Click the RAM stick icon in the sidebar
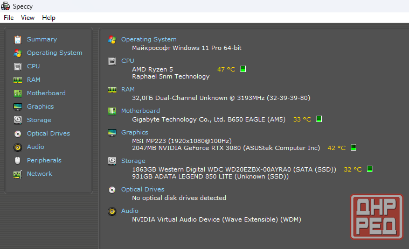The image size is (409, 249). pyautogui.click(x=18, y=80)
